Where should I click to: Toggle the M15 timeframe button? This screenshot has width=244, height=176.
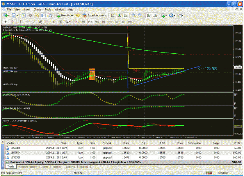(x=90, y=22)
